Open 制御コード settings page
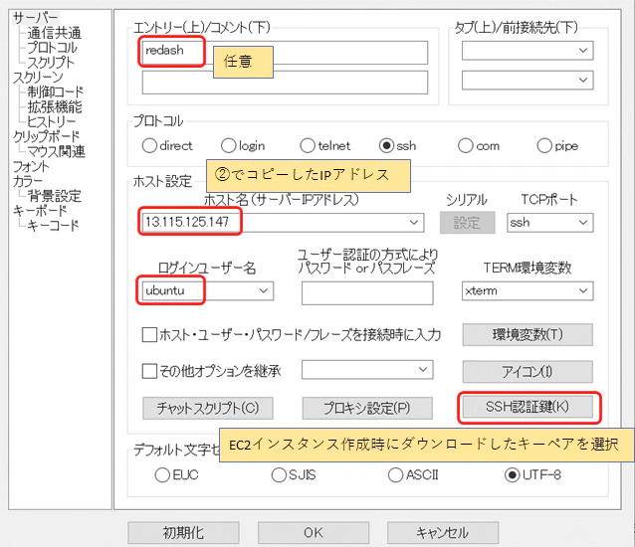 55,92
